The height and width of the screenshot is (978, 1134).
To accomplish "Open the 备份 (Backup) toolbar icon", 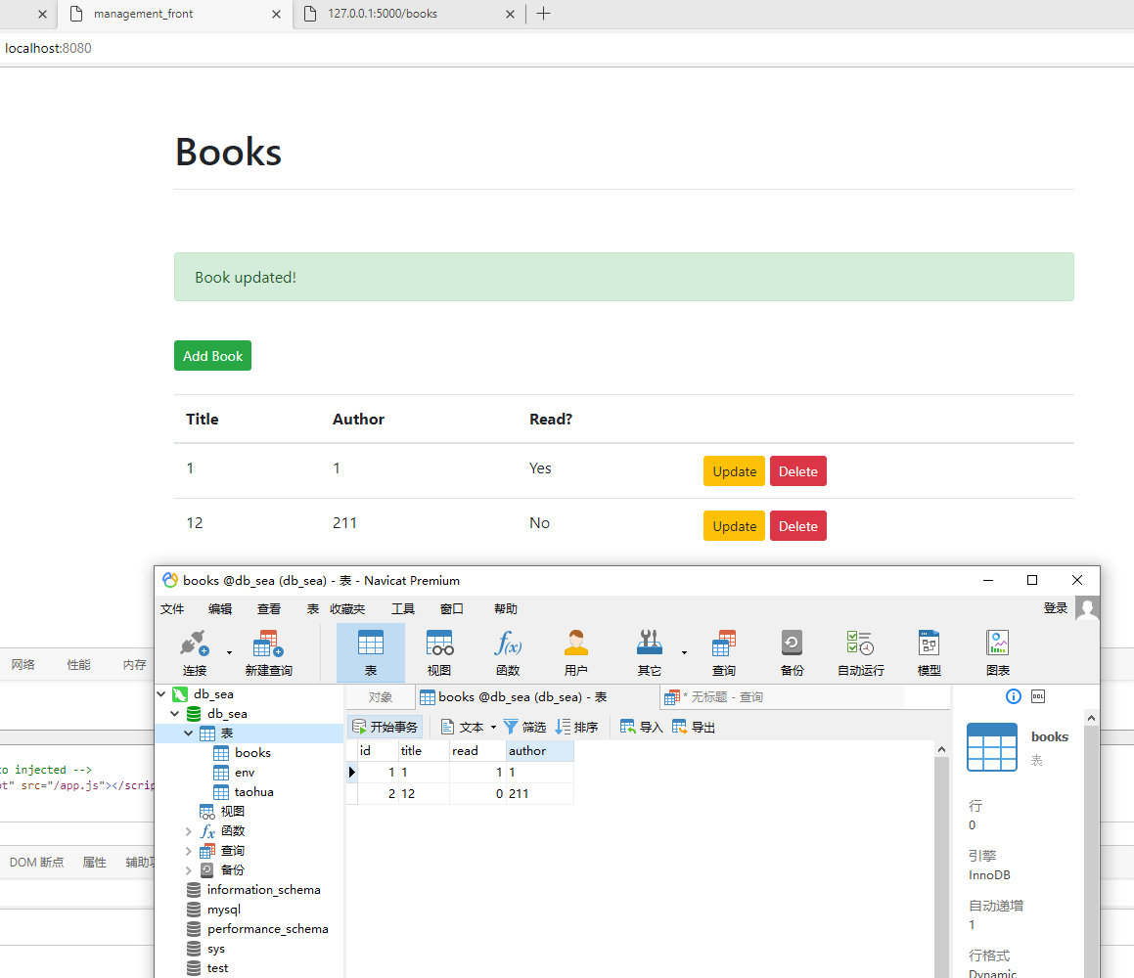I will (792, 650).
